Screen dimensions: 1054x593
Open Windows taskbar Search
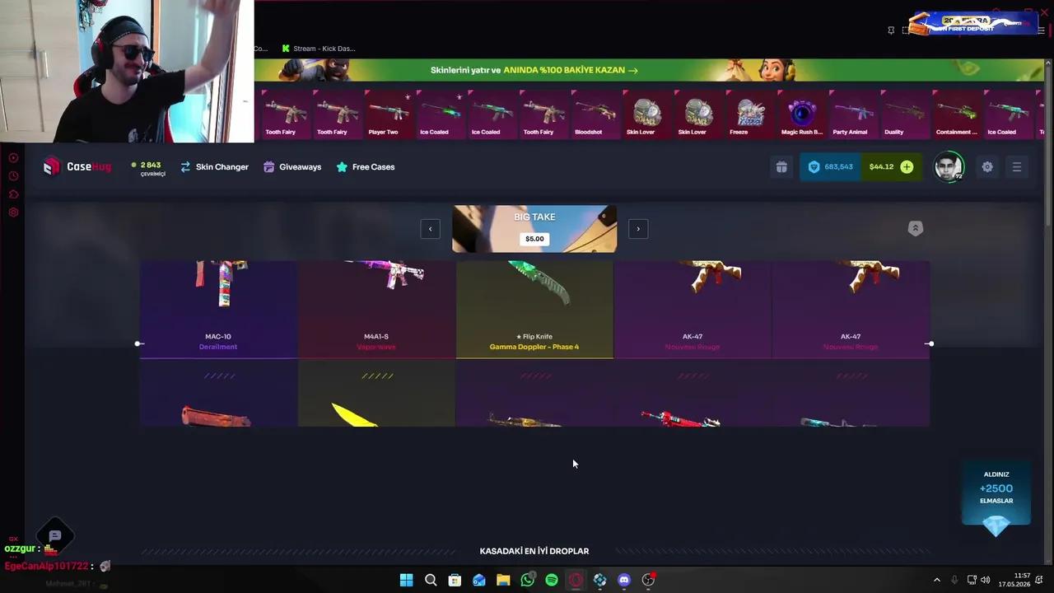click(431, 580)
